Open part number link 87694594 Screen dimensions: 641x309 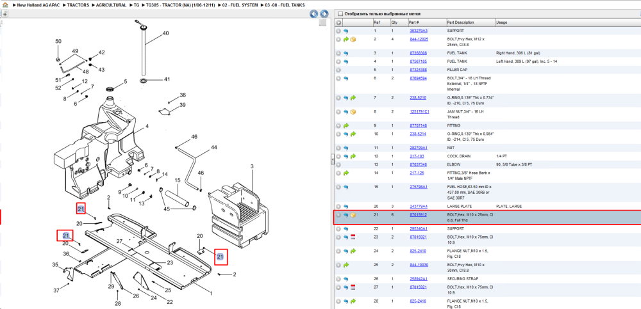click(419, 78)
